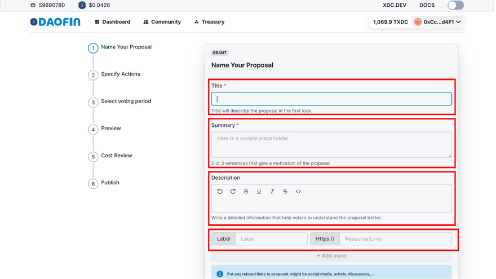Open the Community menu item
496x279 pixels.
click(x=162, y=22)
